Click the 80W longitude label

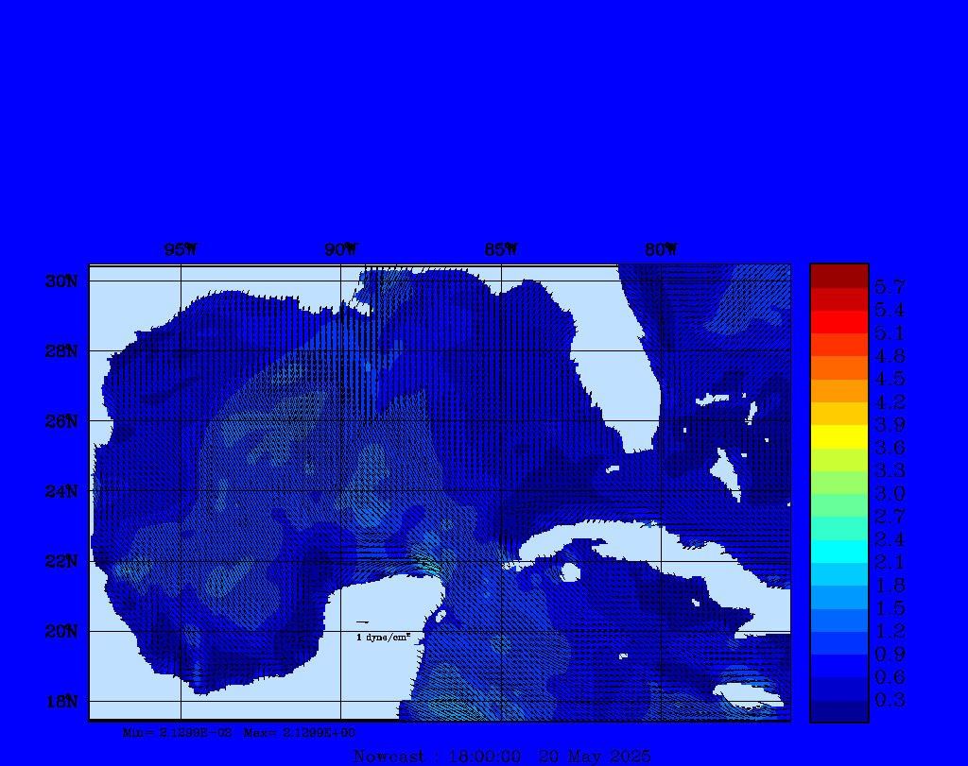click(x=660, y=250)
